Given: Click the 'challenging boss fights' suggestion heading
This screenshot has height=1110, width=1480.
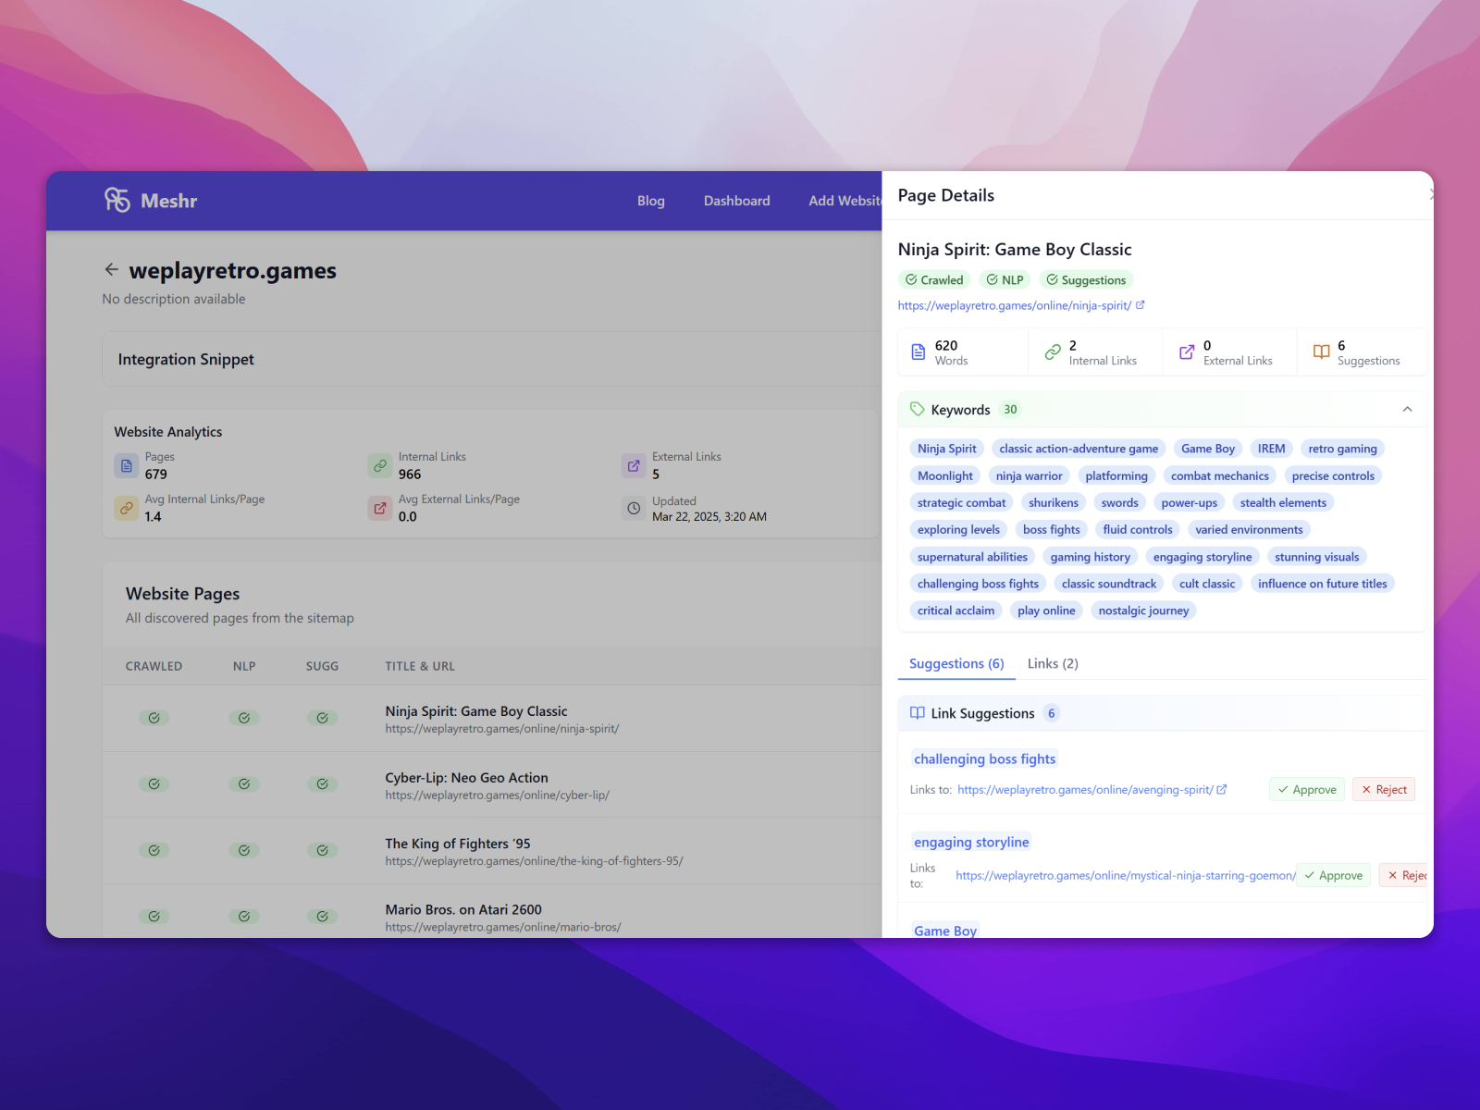Looking at the screenshot, I should click(x=984, y=758).
